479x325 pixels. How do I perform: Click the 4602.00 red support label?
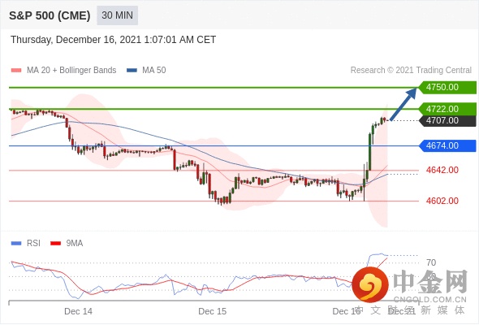442,201
